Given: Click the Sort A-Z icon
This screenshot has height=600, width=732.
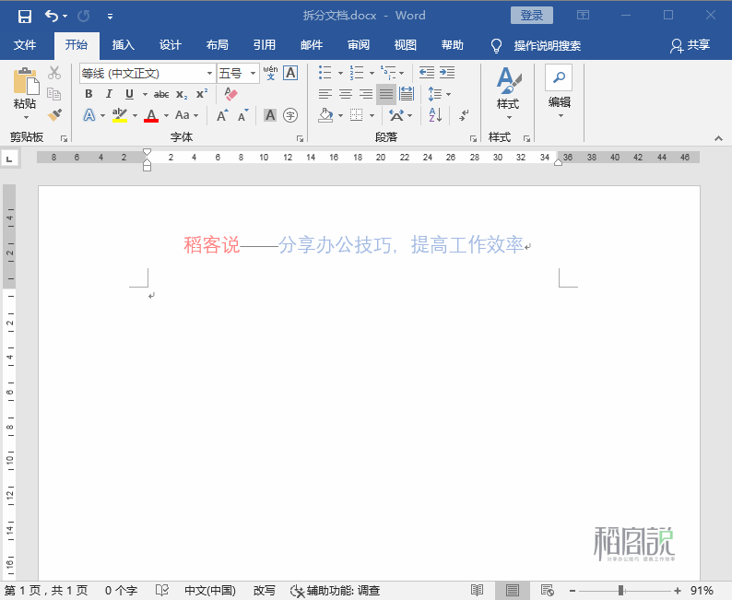Looking at the screenshot, I should [435, 115].
